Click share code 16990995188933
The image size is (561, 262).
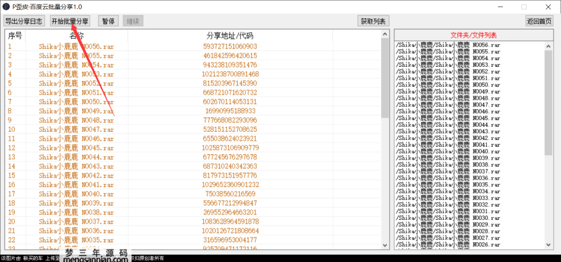[x=230, y=111]
